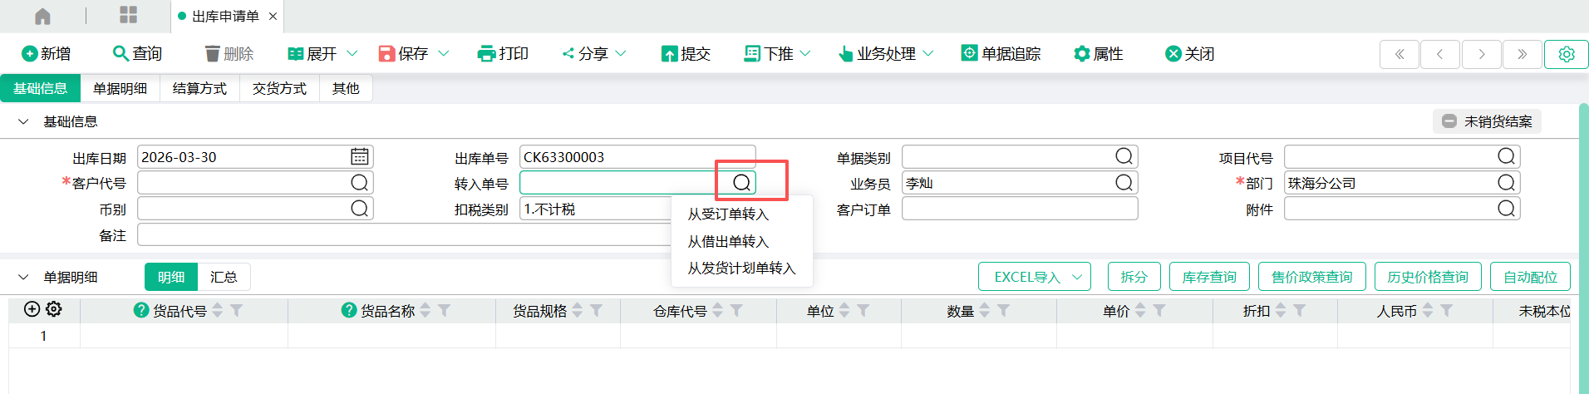The height and width of the screenshot is (394, 1589).
Task: Open the apps grid icon
Action: [x=128, y=15]
